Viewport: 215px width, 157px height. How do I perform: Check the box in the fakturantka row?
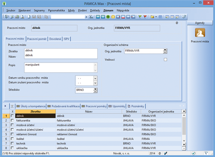[x=12, y=120]
